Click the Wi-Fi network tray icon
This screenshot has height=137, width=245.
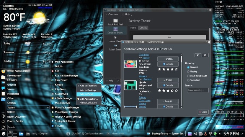click(211, 134)
